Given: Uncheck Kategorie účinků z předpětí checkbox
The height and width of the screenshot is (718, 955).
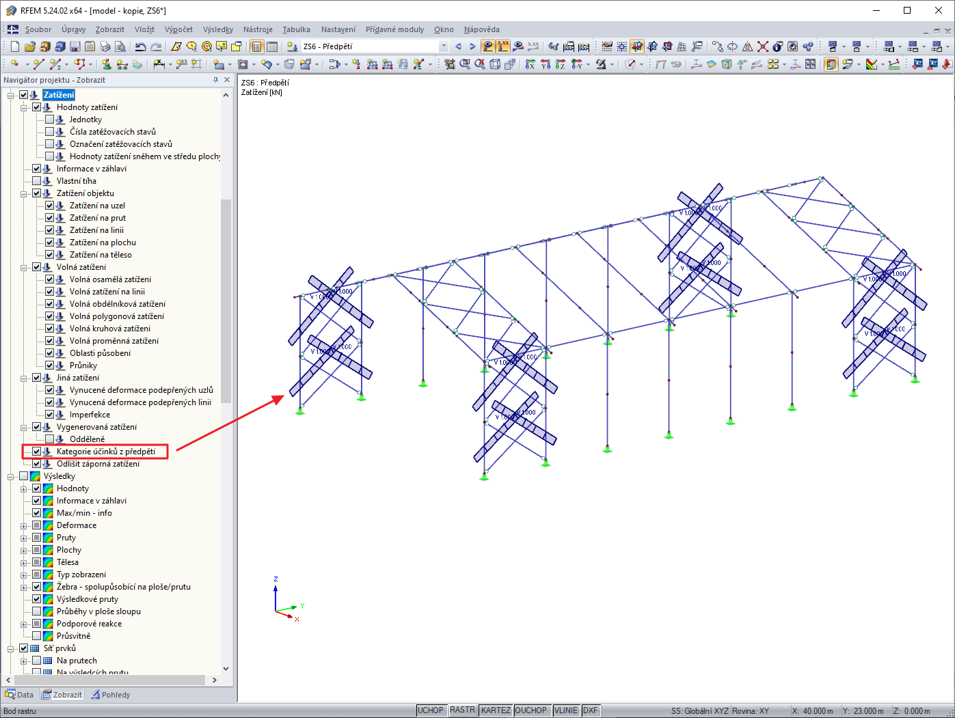Looking at the screenshot, I should [36, 452].
